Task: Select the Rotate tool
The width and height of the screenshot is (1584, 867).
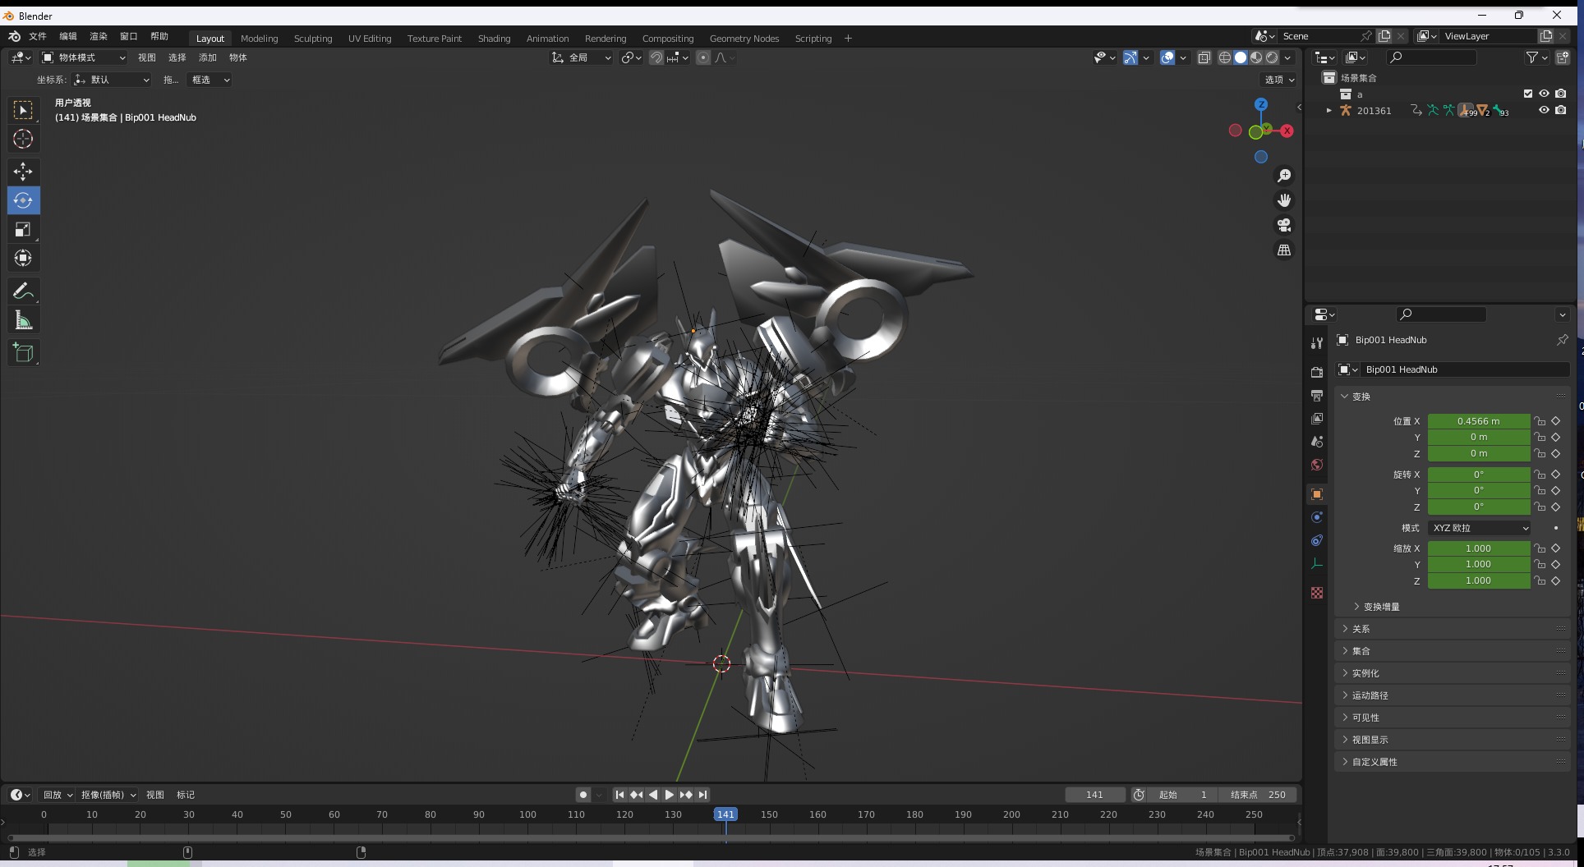Action: 23,200
